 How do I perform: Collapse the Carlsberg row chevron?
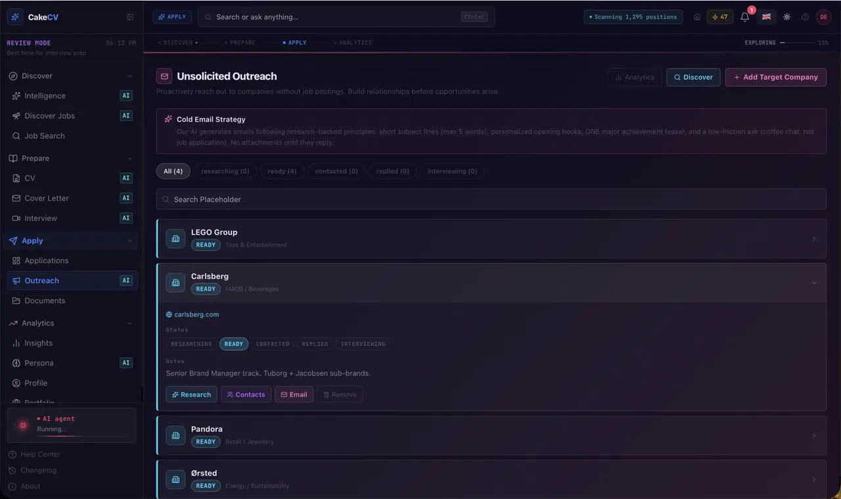(x=814, y=283)
